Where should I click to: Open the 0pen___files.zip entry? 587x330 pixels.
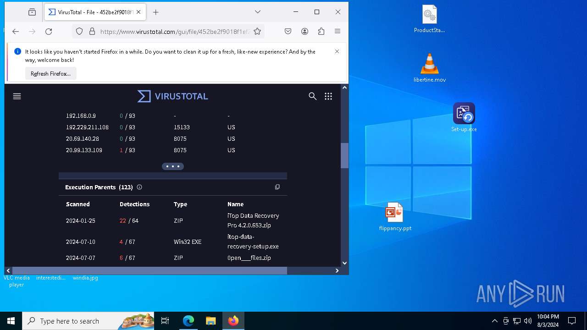249,258
